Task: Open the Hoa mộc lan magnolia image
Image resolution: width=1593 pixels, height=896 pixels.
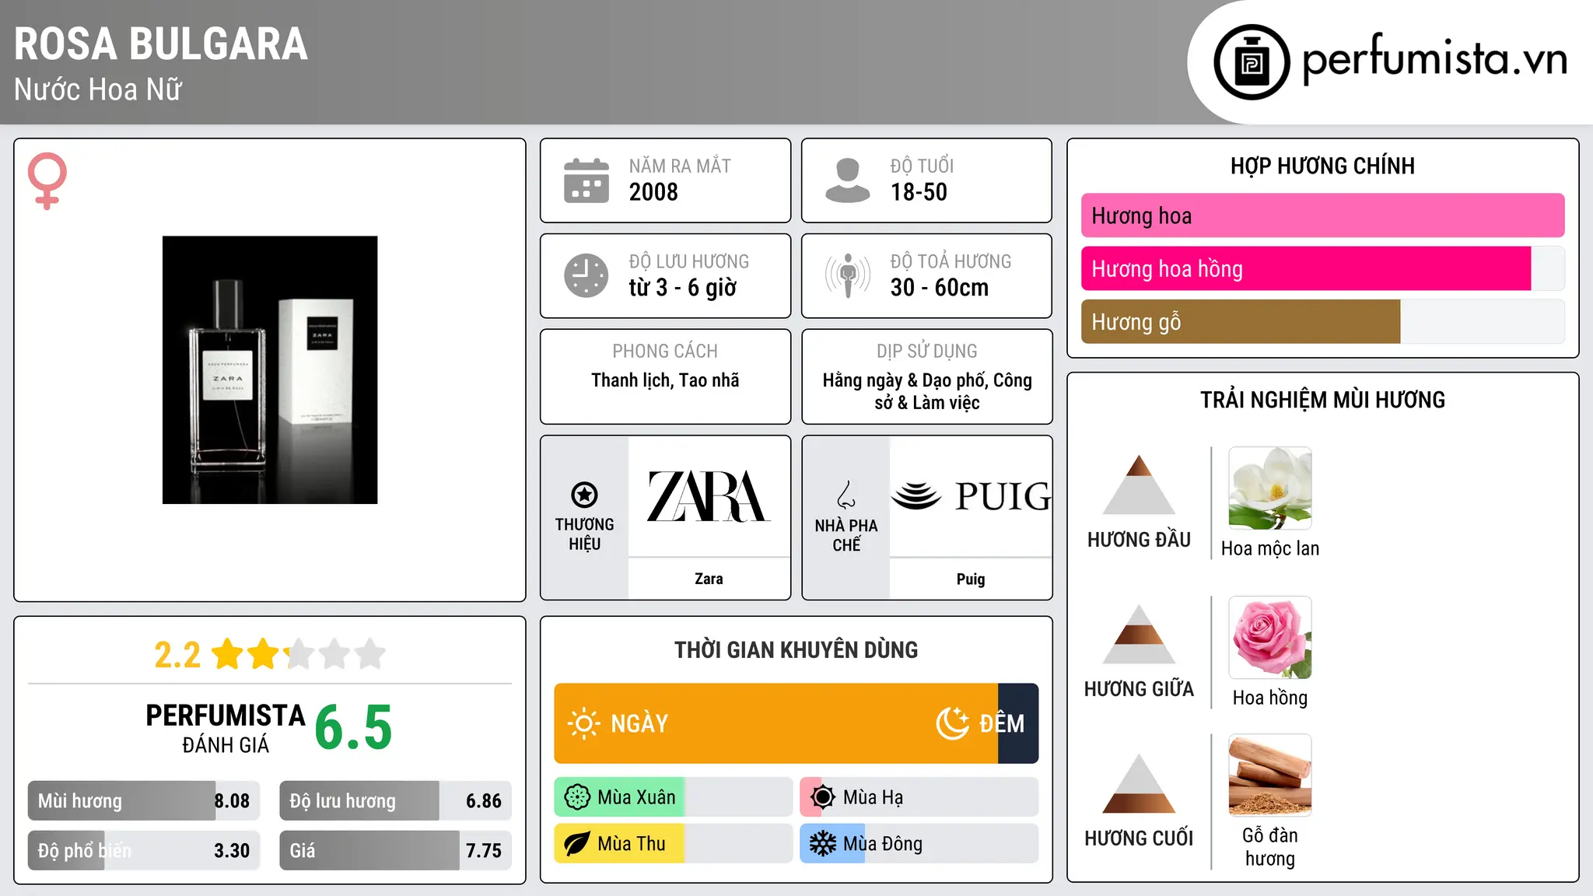Action: coord(1270,488)
